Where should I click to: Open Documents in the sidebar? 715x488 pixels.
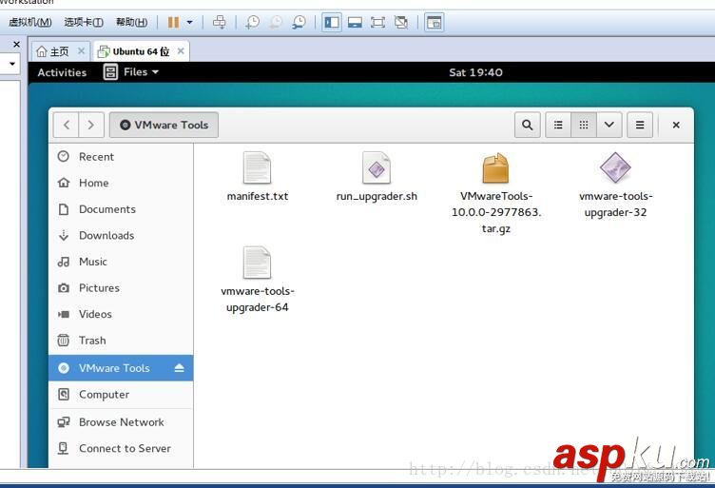[121, 209]
